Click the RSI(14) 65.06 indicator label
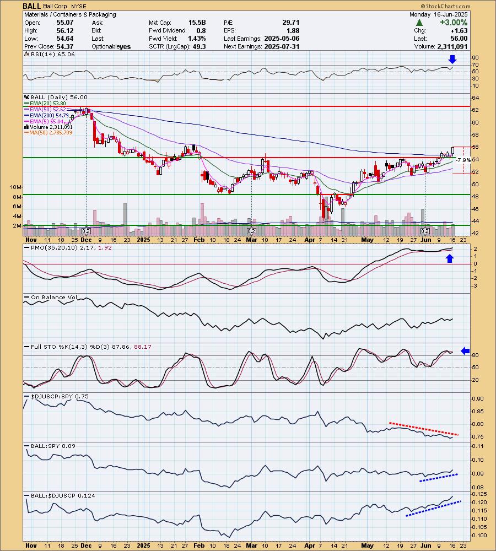 coord(53,55)
